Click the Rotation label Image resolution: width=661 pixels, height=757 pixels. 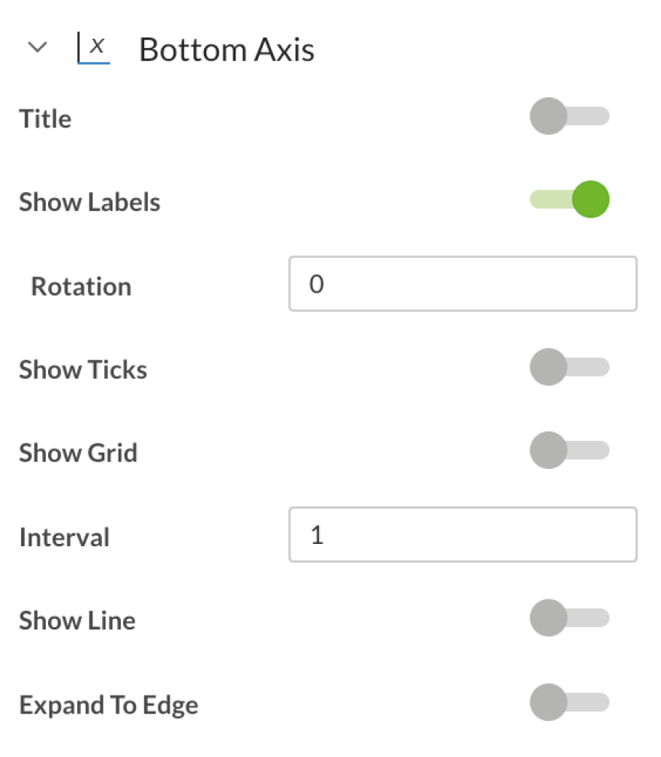pyautogui.click(x=81, y=287)
